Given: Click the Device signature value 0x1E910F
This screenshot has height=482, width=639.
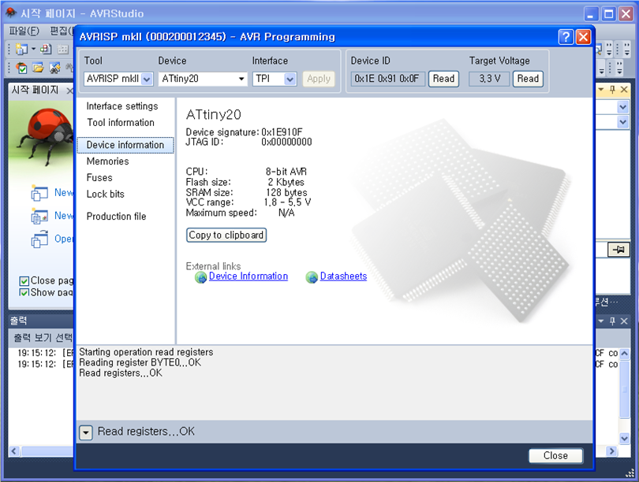Looking at the screenshot, I should point(282,132).
